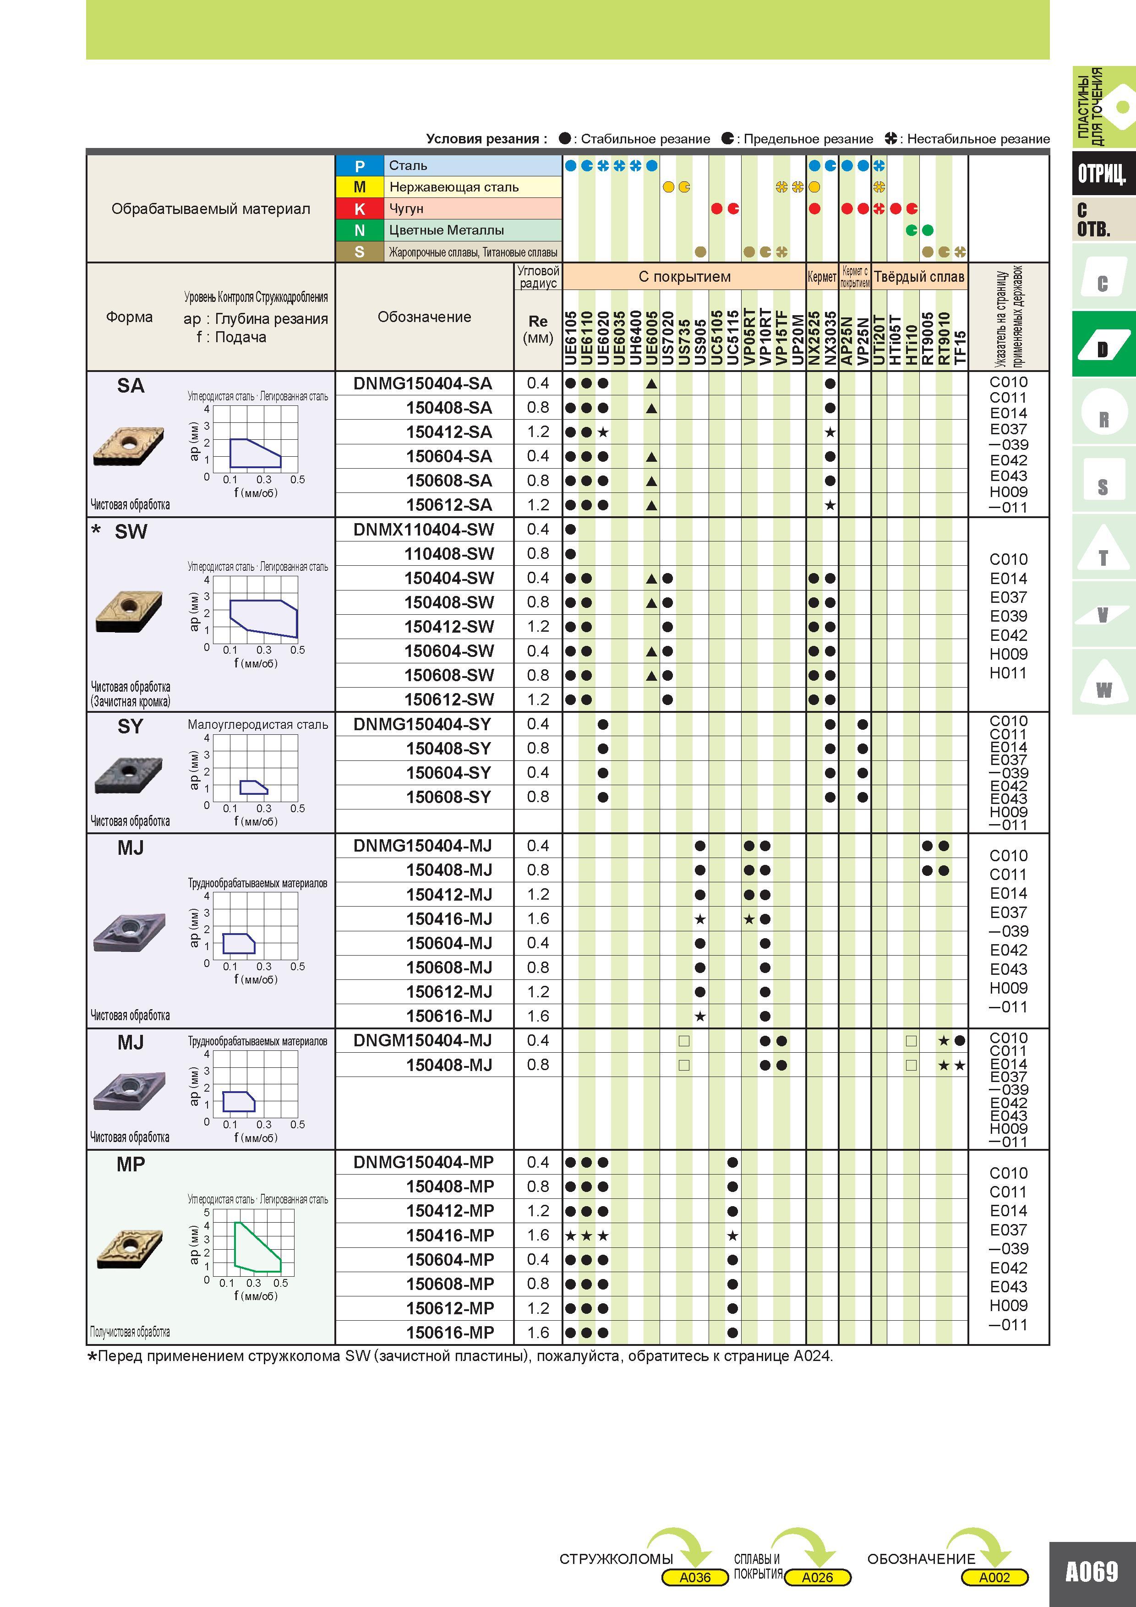This screenshot has width=1136, height=1607.
Task: Click the unstable cutting legend symbol
Action: coord(890,139)
